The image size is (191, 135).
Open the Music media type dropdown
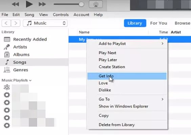pos(45,23)
